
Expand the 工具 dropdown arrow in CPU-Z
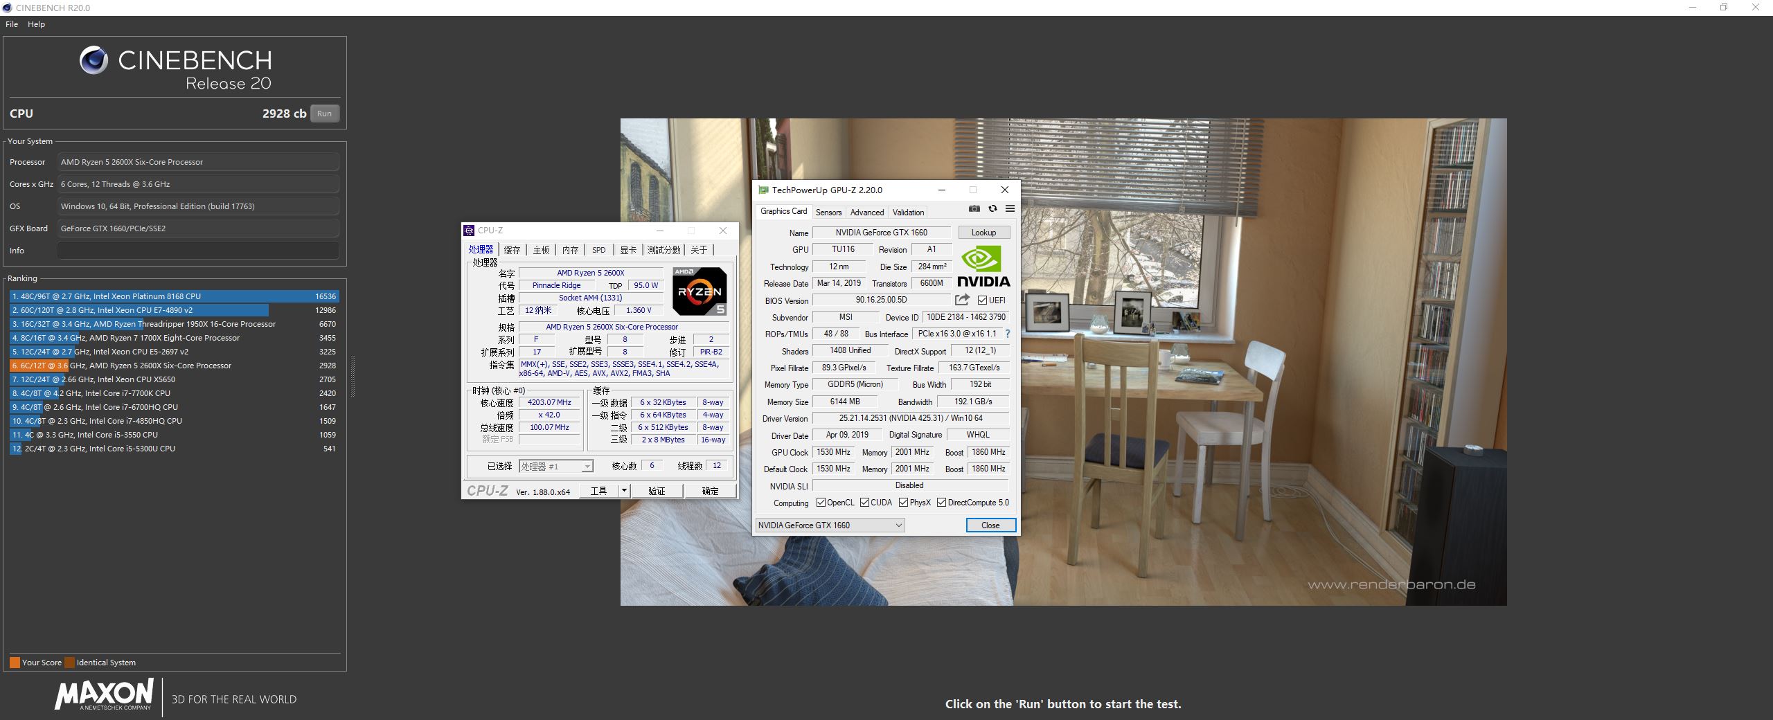[x=624, y=491]
